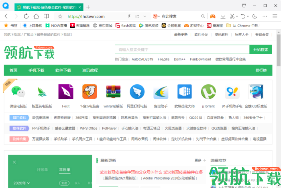Open the browser home page icon
Image resolution: width=281 pixels, height=188 pixels.
[36, 16]
